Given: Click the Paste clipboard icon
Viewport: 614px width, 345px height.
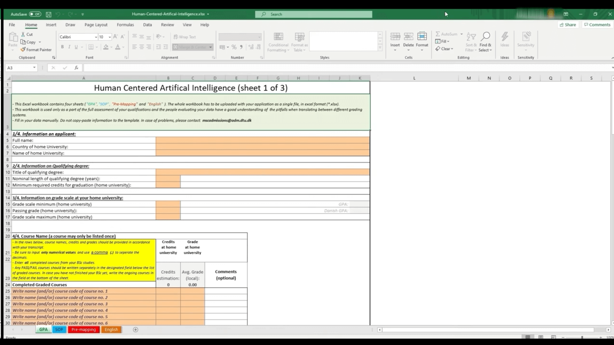Looking at the screenshot, I should click(13, 37).
